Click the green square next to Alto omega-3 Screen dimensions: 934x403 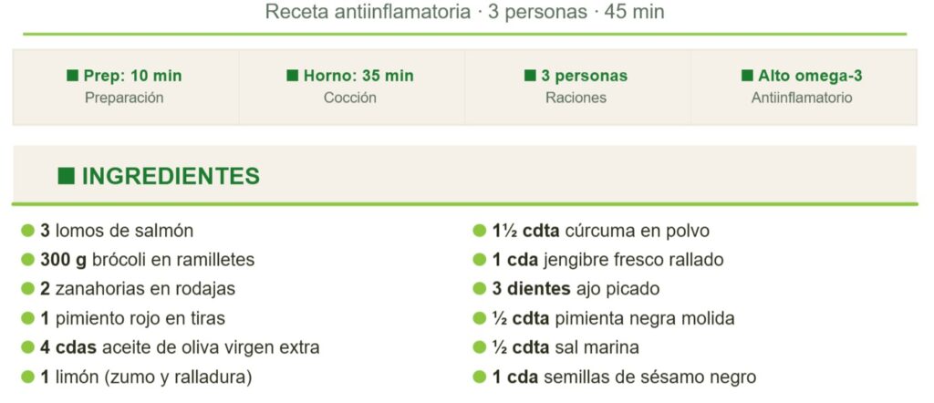coord(747,77)
